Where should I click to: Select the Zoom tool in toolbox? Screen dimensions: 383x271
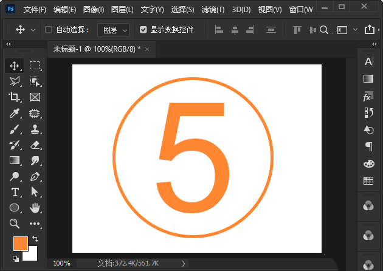15,224
